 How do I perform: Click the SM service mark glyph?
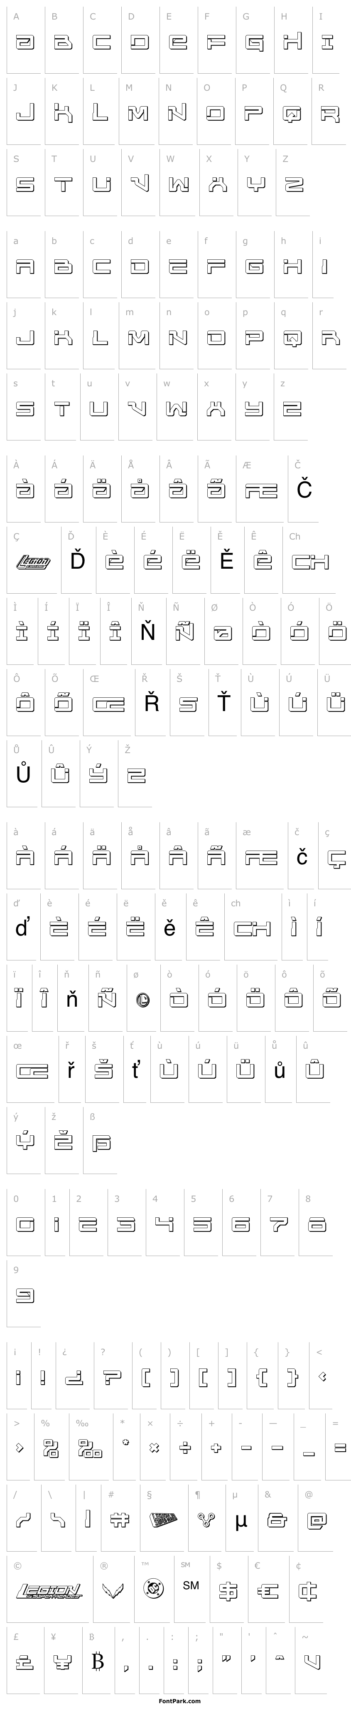point(191,1586)
